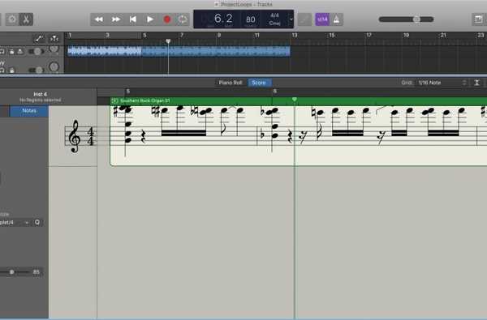Click the velocity value 85

(x=37, y=272)
